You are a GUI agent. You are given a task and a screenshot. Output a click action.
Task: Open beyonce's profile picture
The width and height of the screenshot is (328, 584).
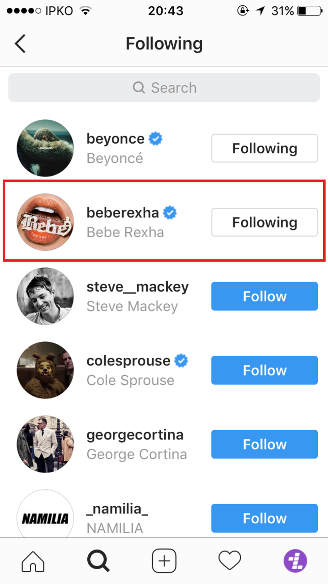tap(45, 148)
